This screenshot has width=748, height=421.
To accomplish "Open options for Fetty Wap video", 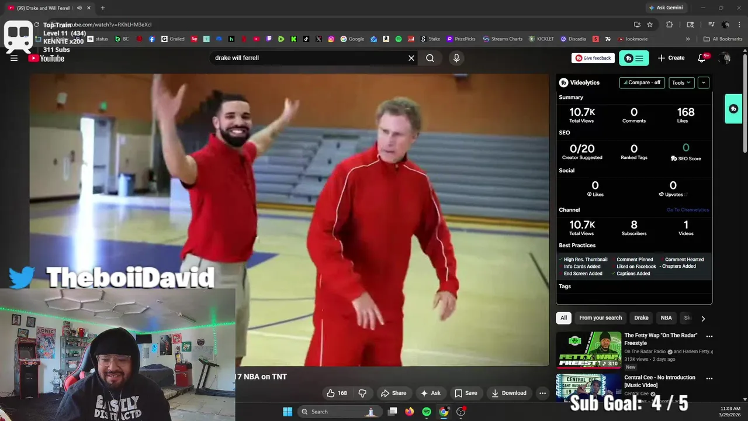I will tap(709, 336).
